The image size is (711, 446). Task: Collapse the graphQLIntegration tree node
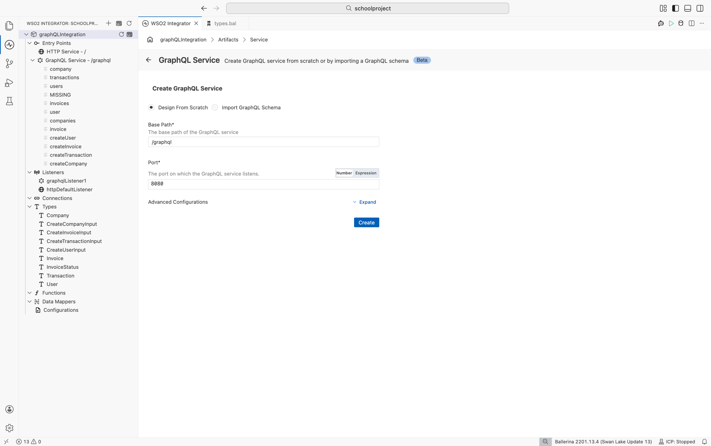tap(26, 34)
